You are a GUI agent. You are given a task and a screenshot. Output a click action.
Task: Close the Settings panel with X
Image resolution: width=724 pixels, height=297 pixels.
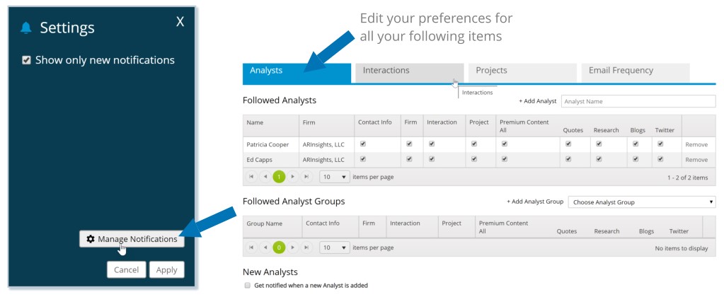pos(180,21)
